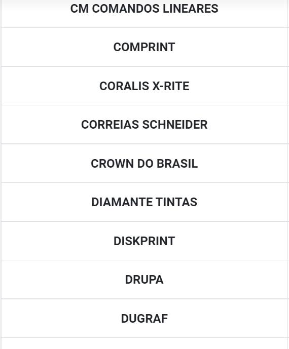Click the word TINTAS in the list
Image resolution: width=289 pixels, height=349 pixels.
pyautogui.click(x=176, y=202)
